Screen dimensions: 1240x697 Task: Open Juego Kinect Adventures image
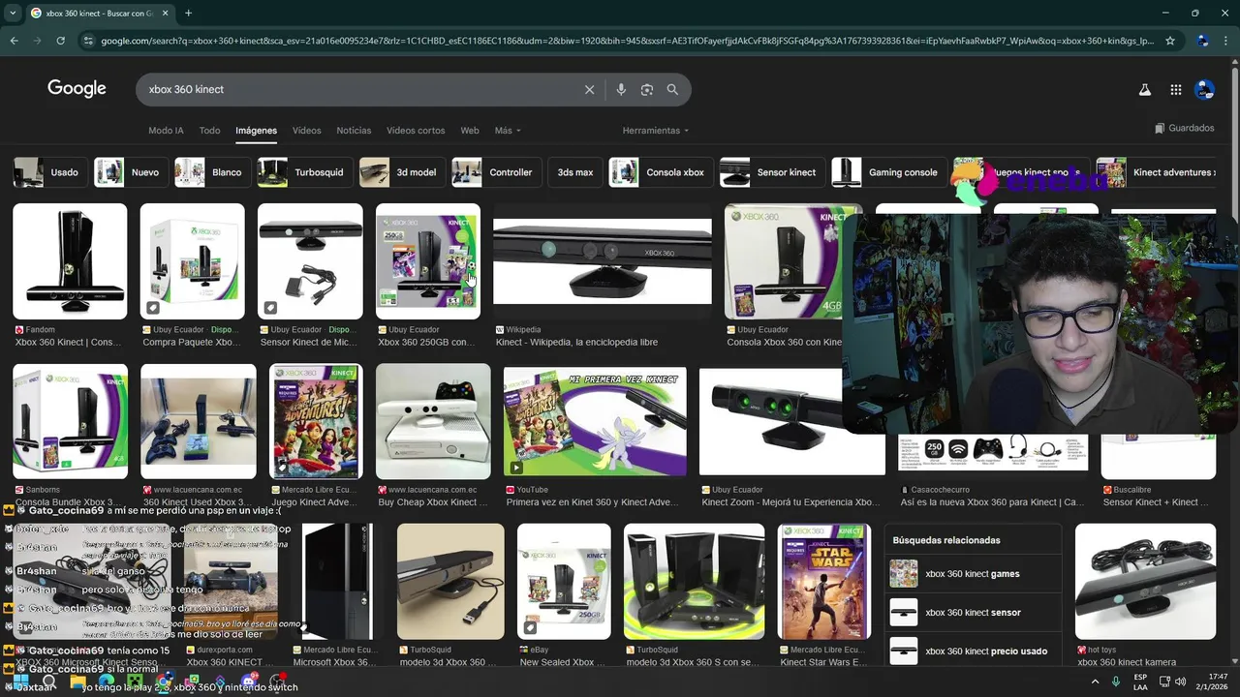(x=316, y=421)
